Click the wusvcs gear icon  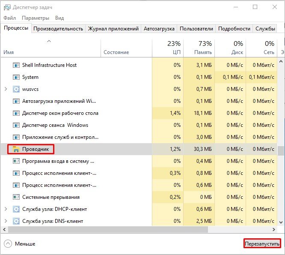point(16,89)
